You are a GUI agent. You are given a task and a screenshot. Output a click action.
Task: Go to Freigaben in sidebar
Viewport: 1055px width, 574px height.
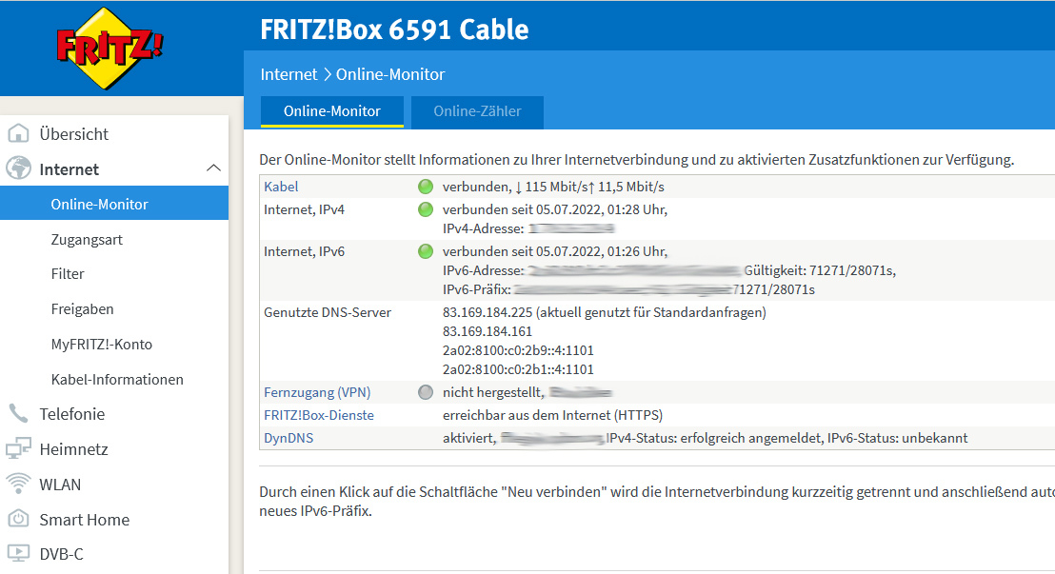[x=82, y=309]
